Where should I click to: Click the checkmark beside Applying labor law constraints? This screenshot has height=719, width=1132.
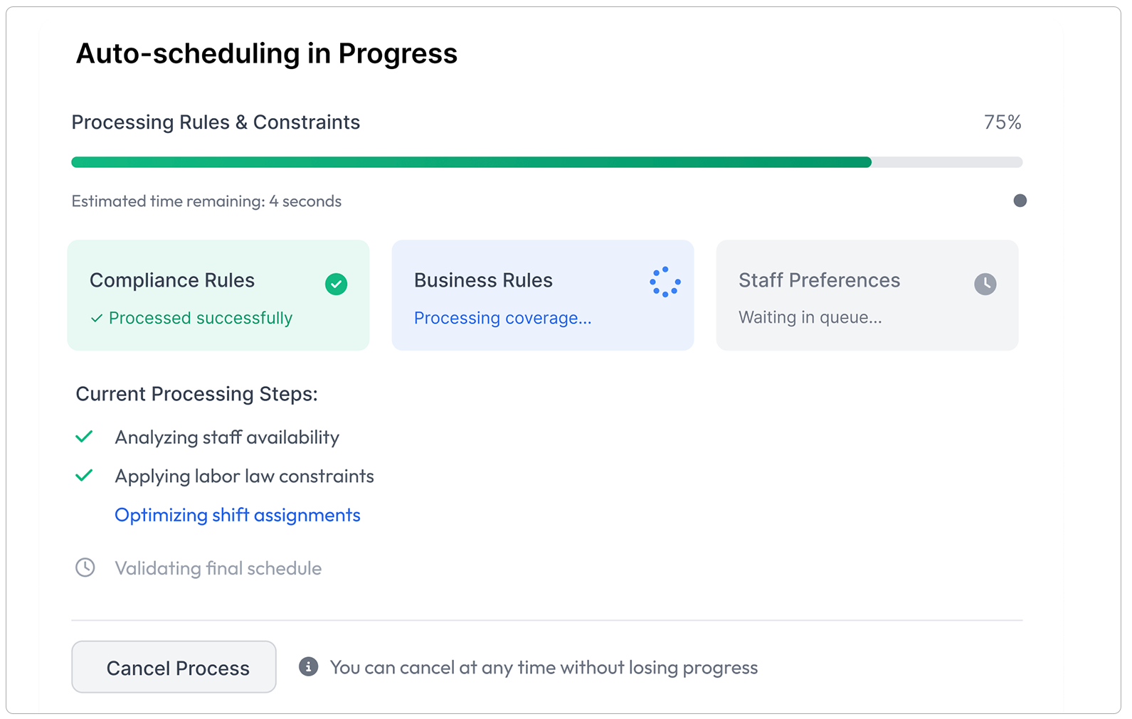pyautogui.click(x=84, y=476)
